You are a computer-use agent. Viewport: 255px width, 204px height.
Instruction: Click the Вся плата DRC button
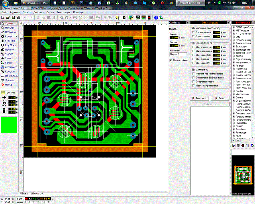click(x=200, y=98)
